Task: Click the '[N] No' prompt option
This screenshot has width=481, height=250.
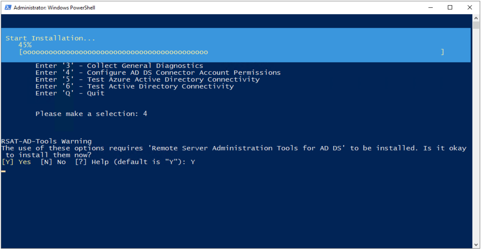Action: (53, 162)
